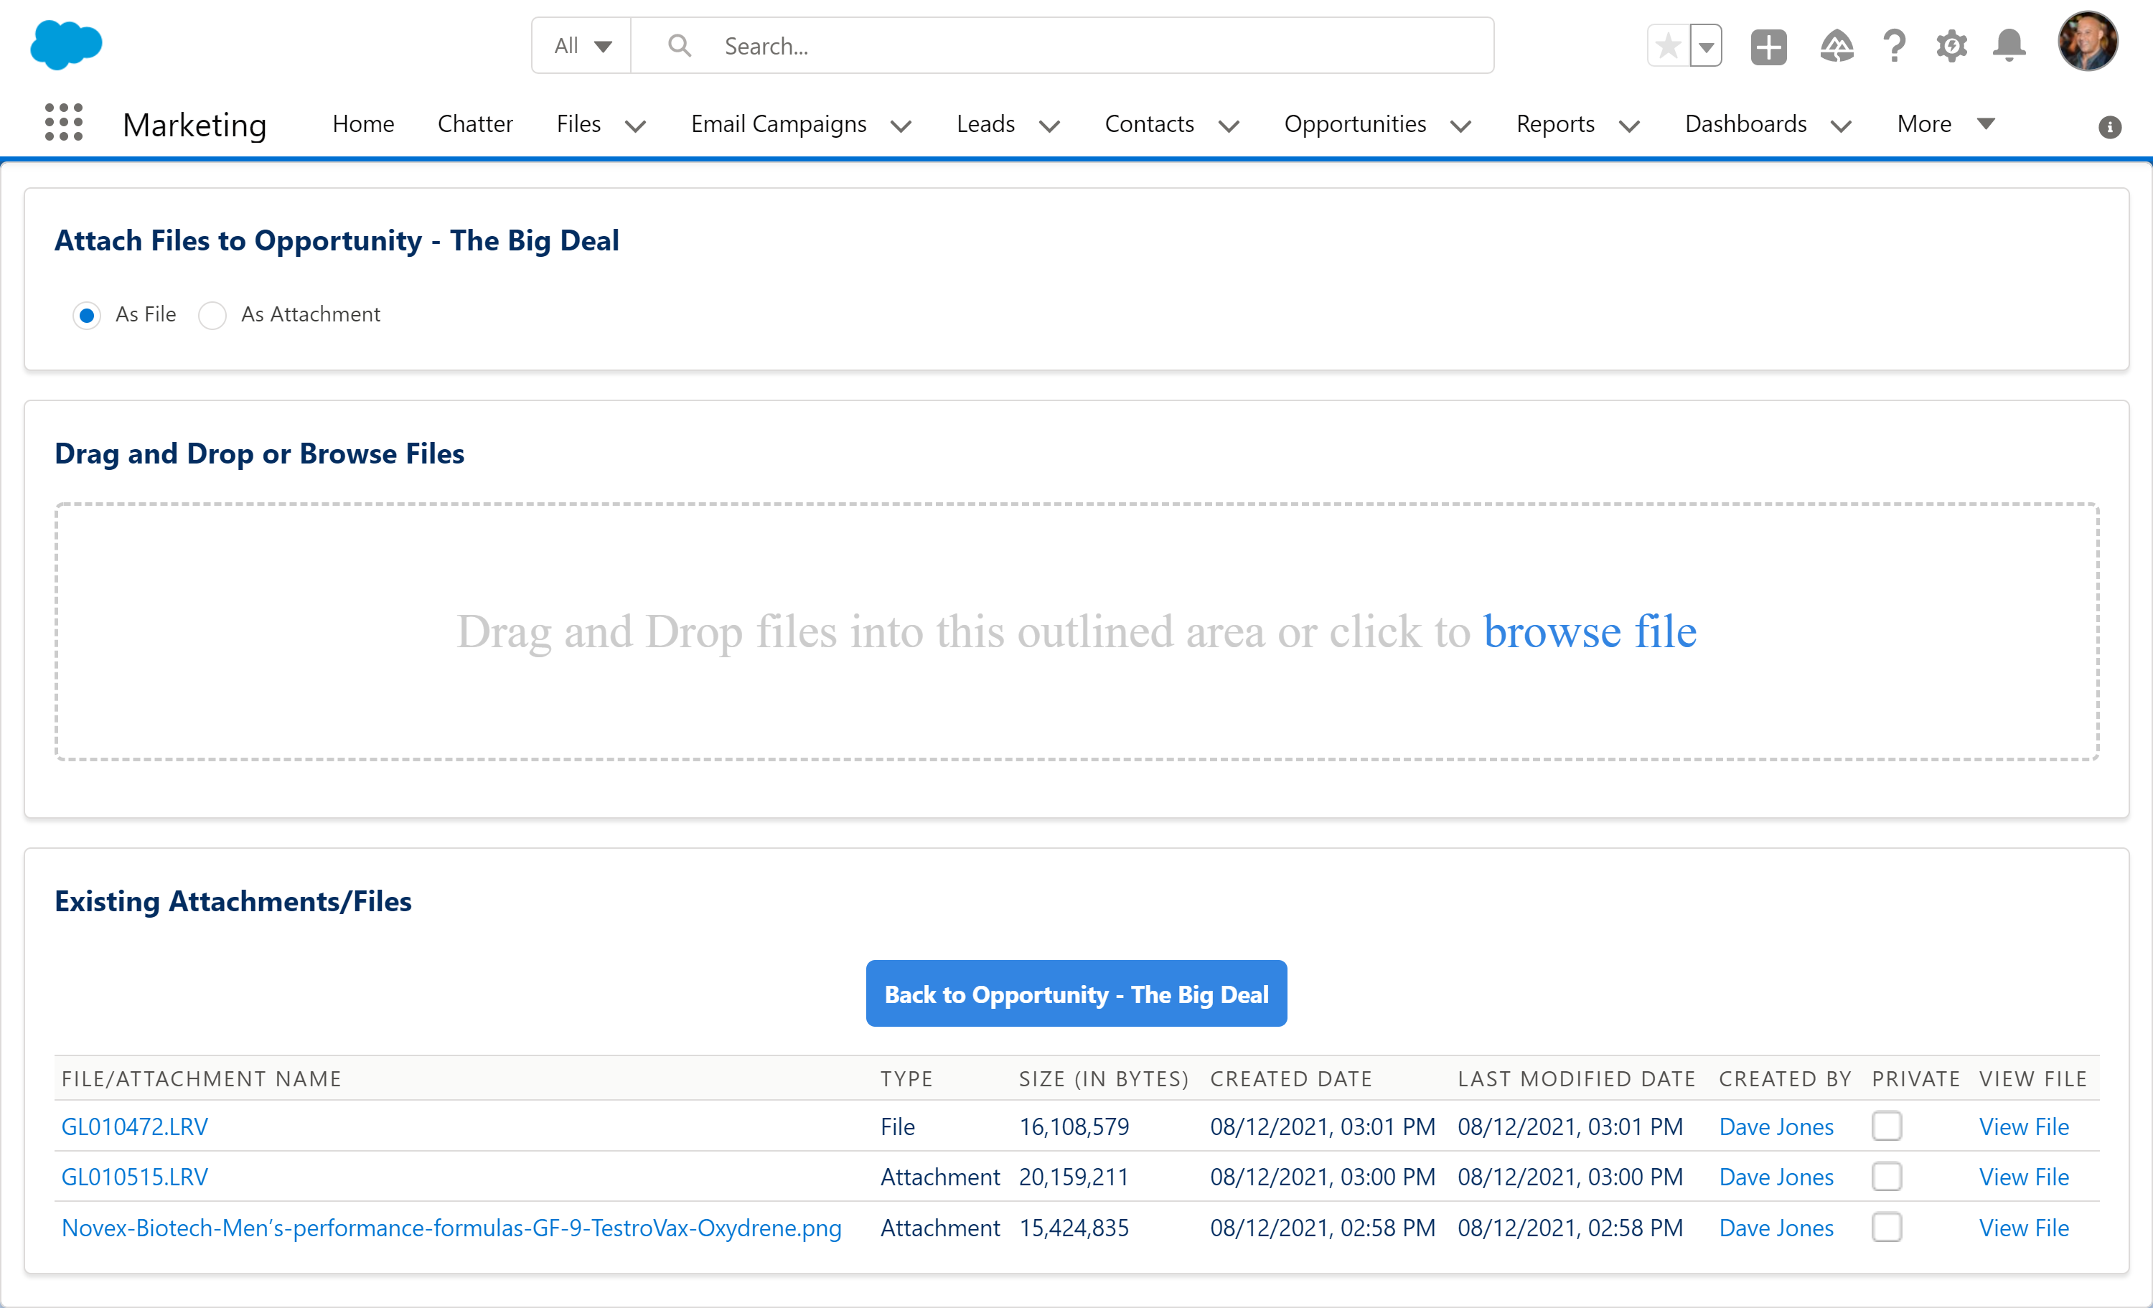Click the browse file link
This screenshot has width=2153, height=1308.
coord(1590,631)
